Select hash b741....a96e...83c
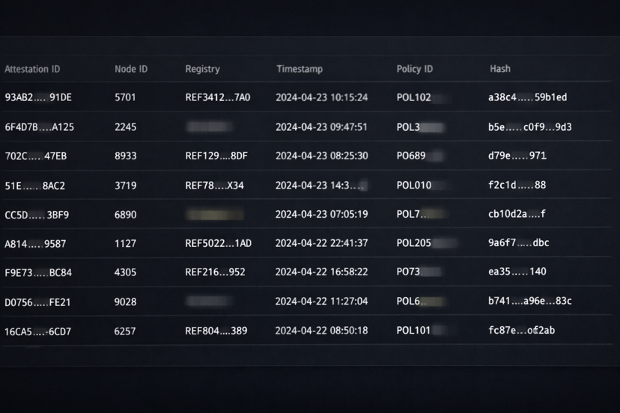 pos(530,302)
